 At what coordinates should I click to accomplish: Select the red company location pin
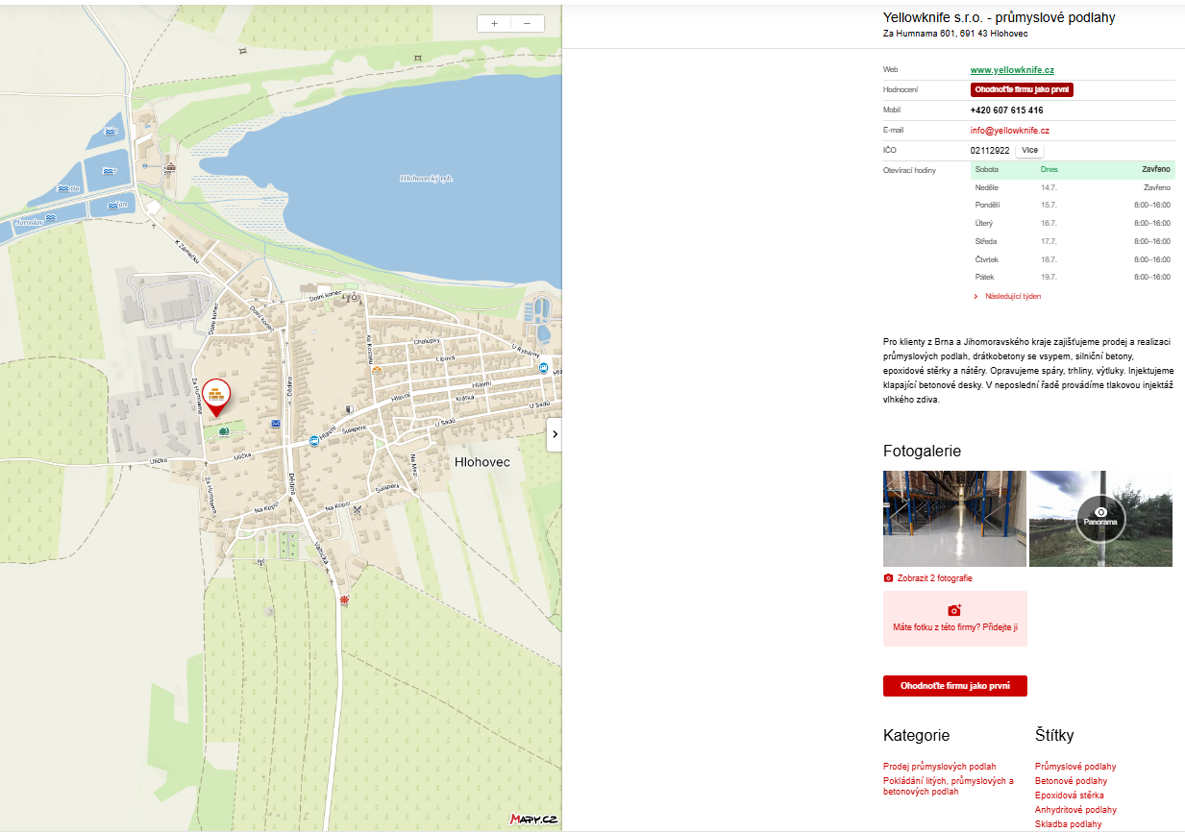pyautogui.click(x=216, y=396)
